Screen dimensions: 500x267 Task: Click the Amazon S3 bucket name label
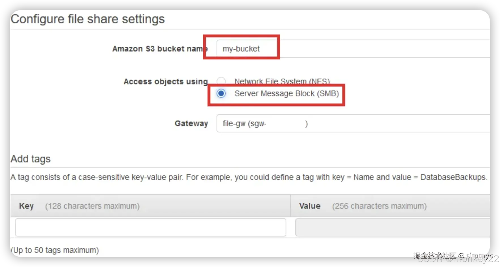coord(160,49)
